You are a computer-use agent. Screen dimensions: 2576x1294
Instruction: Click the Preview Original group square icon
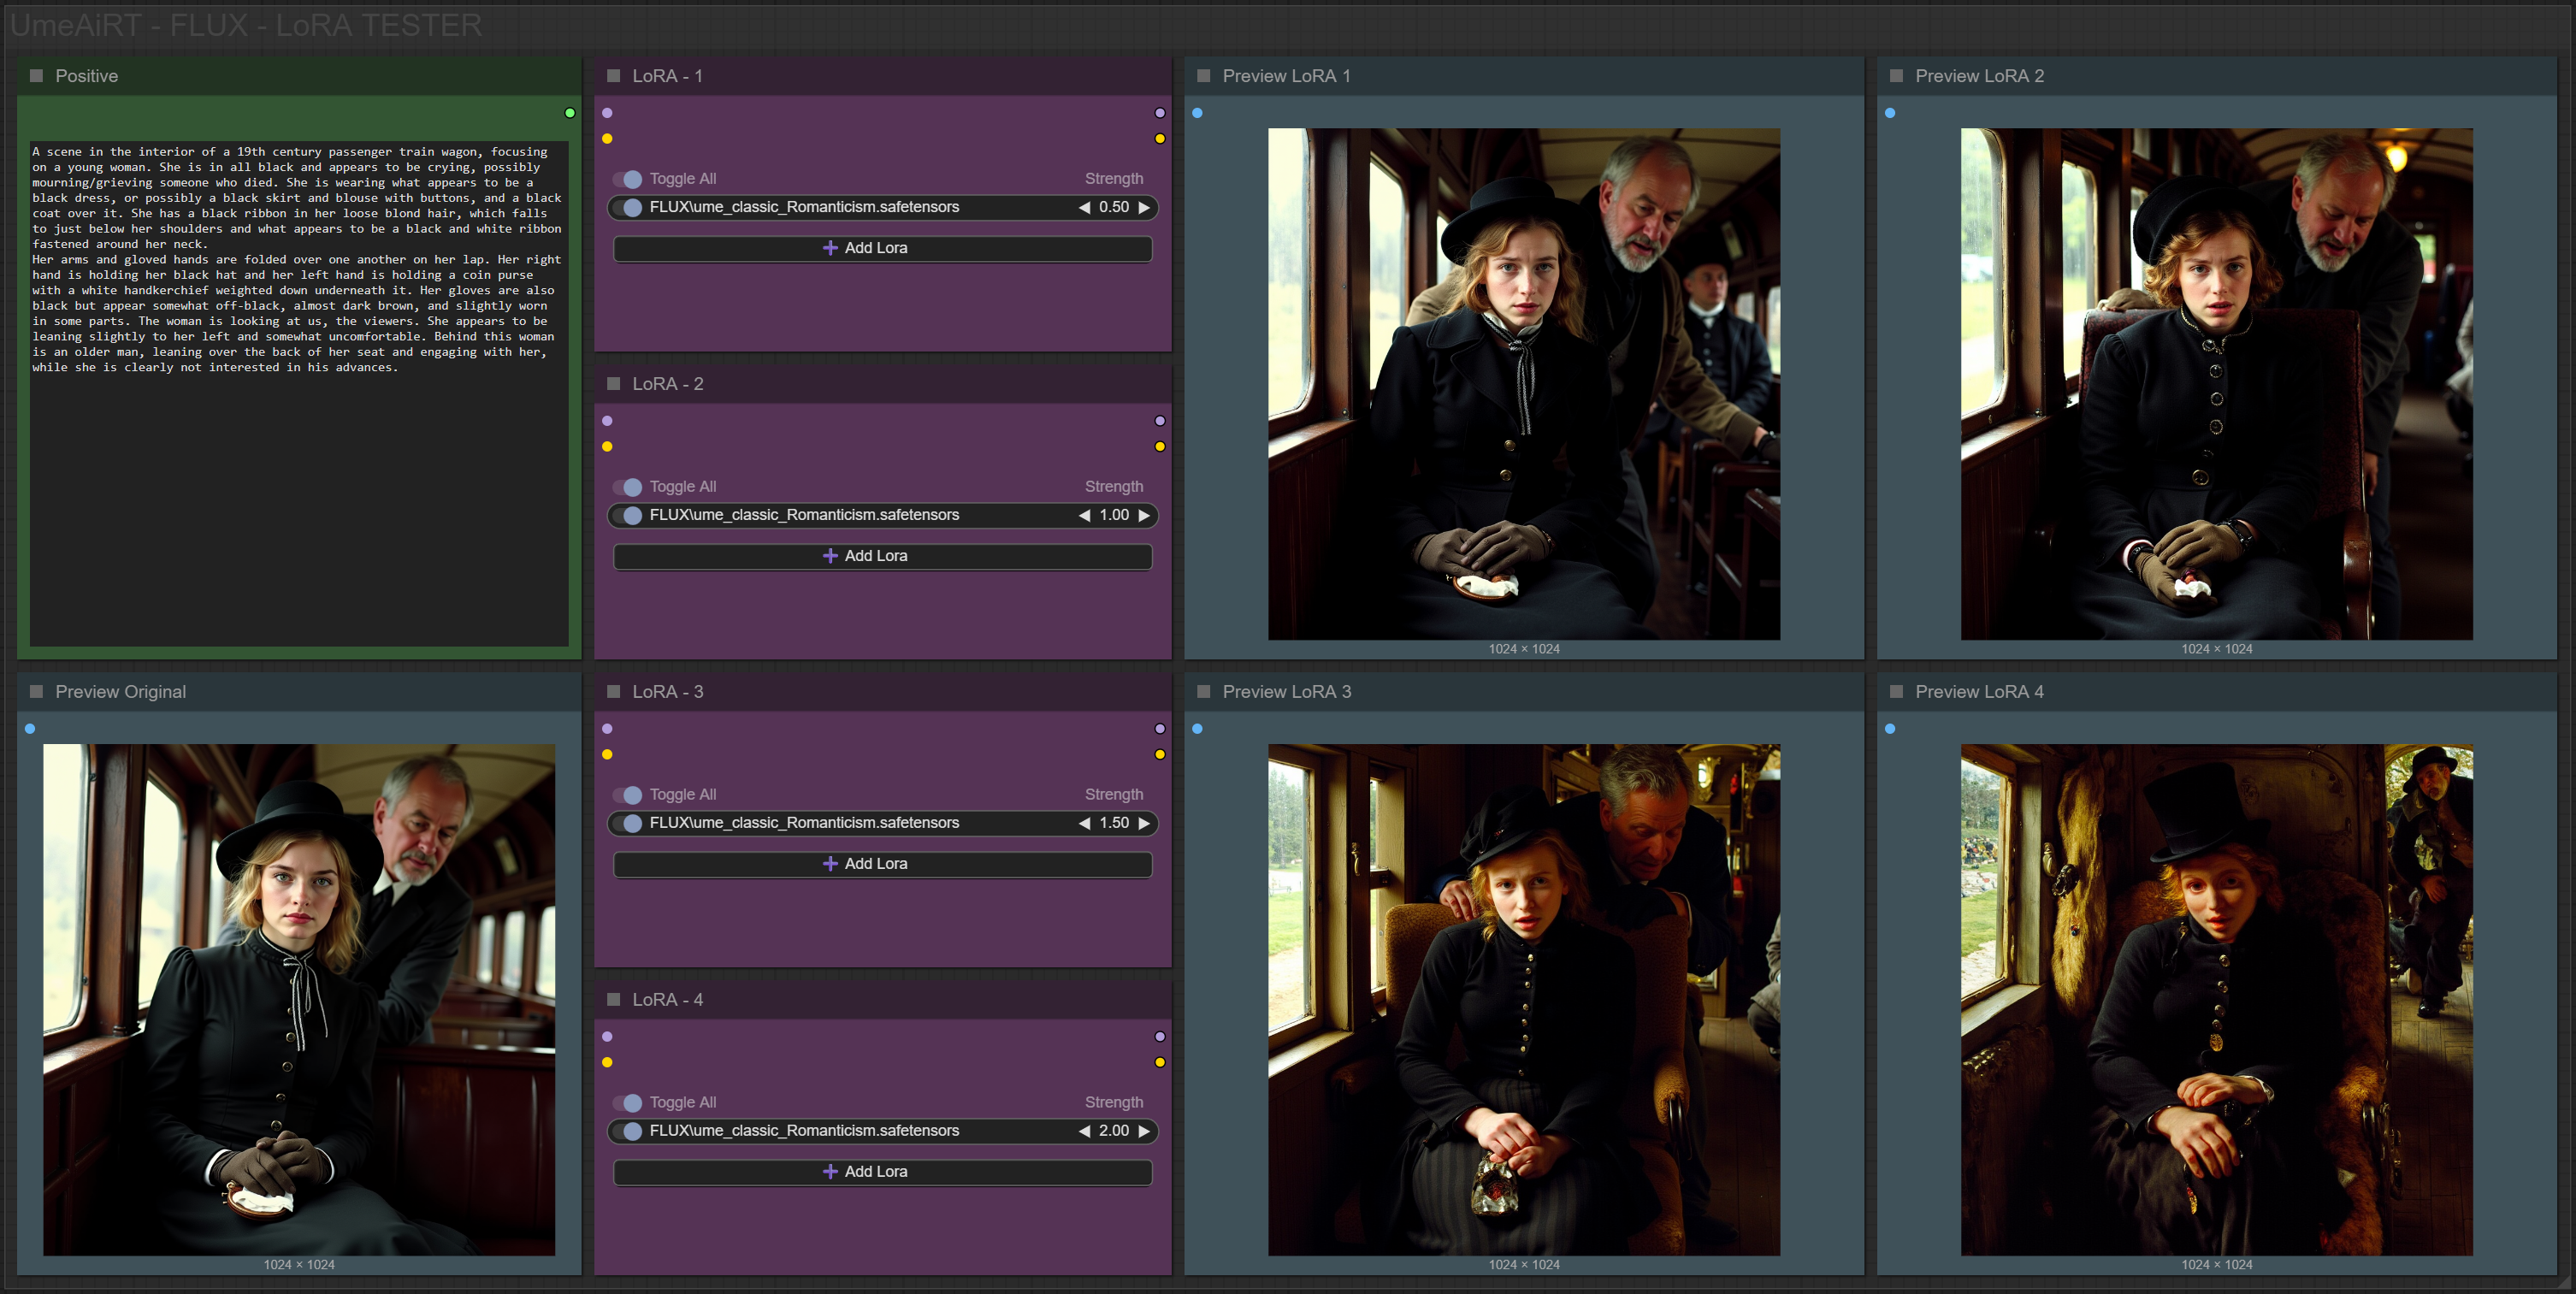click(x=37, y=692)
